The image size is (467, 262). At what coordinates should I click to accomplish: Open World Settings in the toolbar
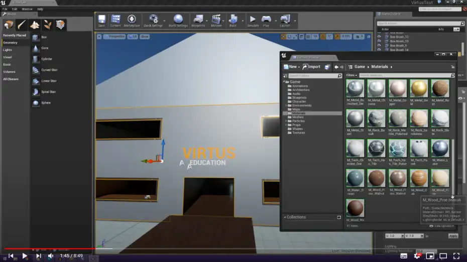tap(178, 21)
